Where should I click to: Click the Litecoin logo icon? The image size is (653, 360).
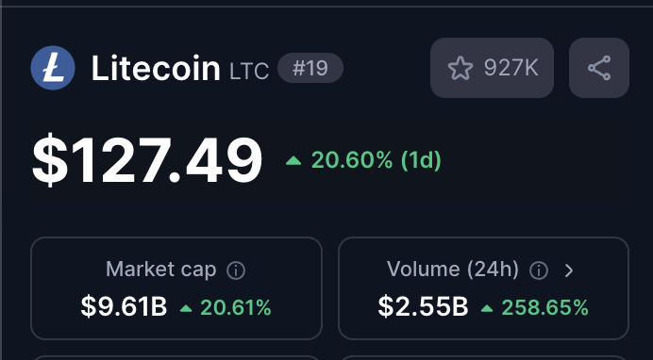pos(53,68)
